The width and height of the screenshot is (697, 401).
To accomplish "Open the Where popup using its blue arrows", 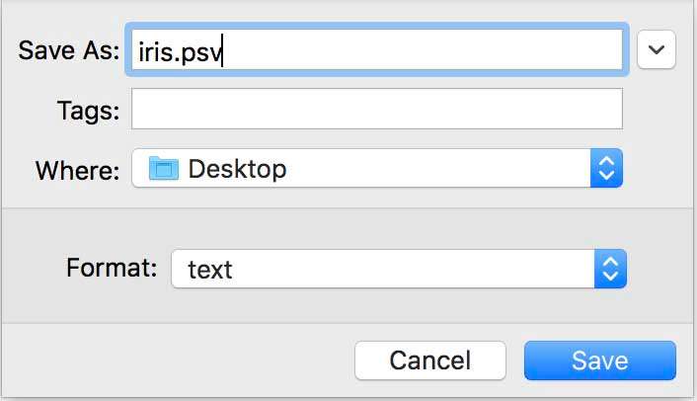I will (606, 169).
